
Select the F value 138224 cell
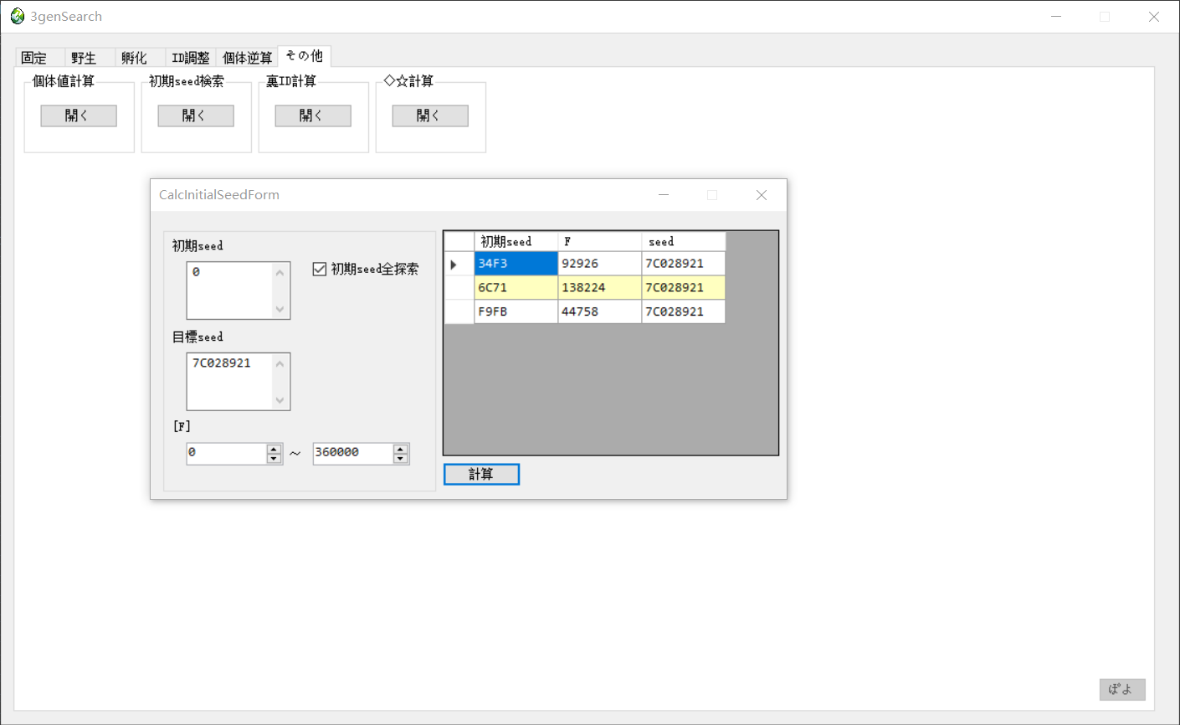pos(600,287)
